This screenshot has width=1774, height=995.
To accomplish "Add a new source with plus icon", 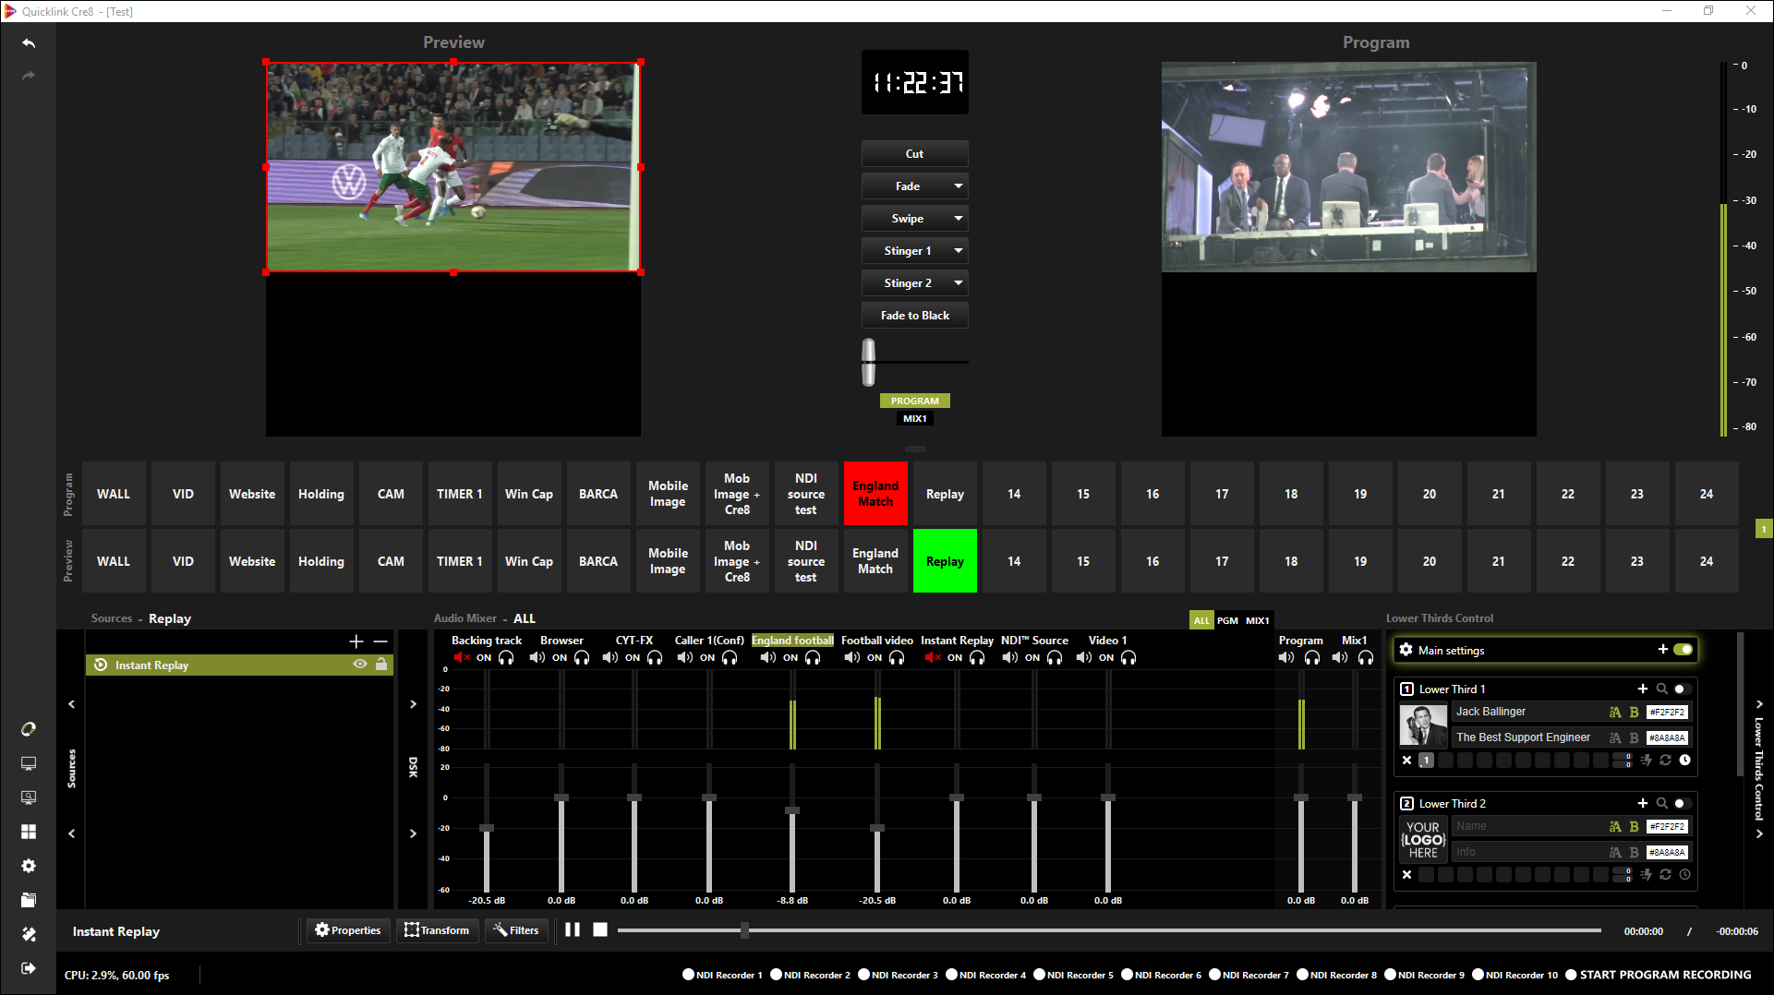I will pyautogui.click(x=356, y=641).
